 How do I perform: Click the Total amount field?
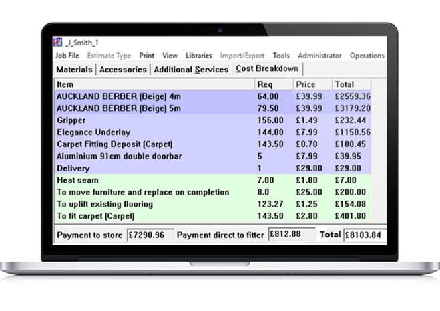[x=364, y=235]
